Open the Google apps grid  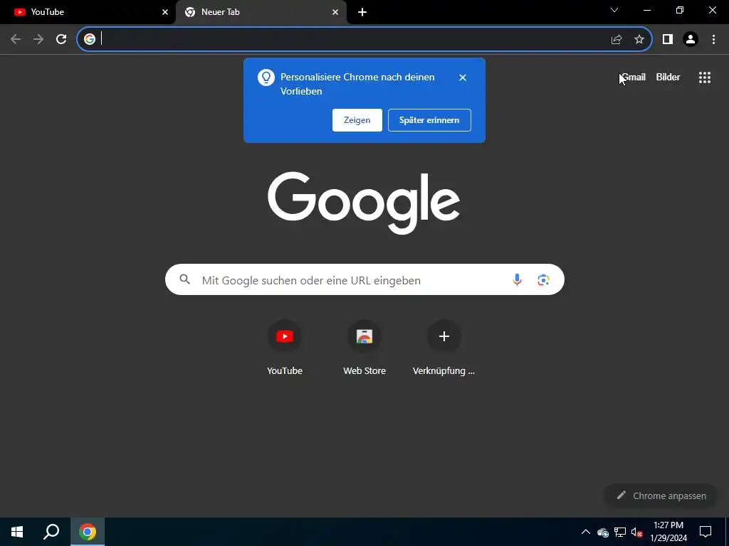tap(705, 77)
